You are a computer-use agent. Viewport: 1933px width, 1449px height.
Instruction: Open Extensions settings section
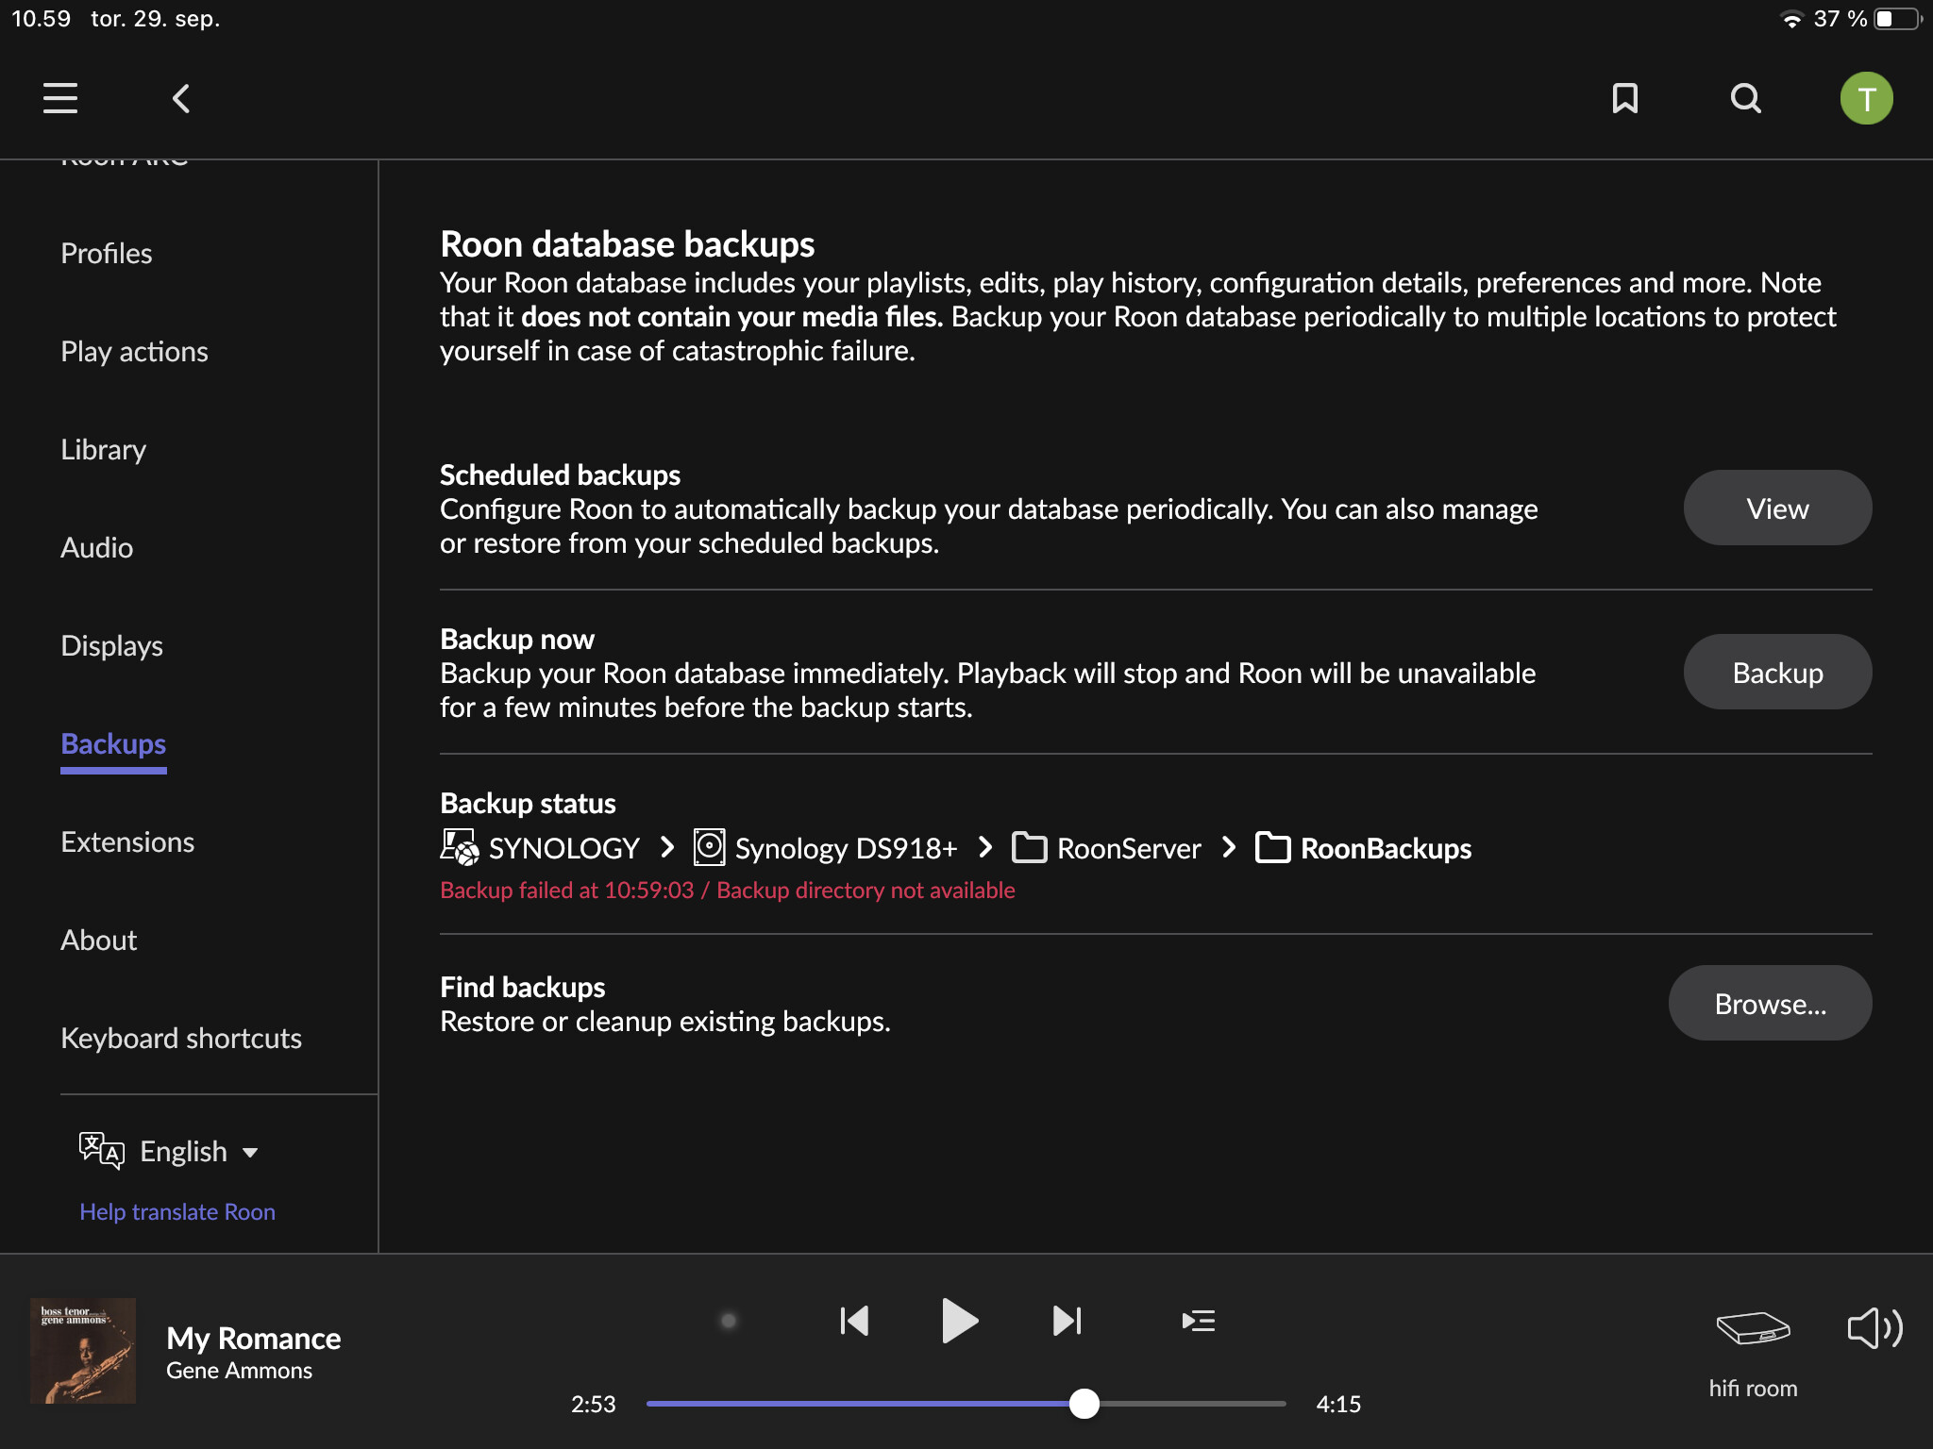(x=127, y=841)
